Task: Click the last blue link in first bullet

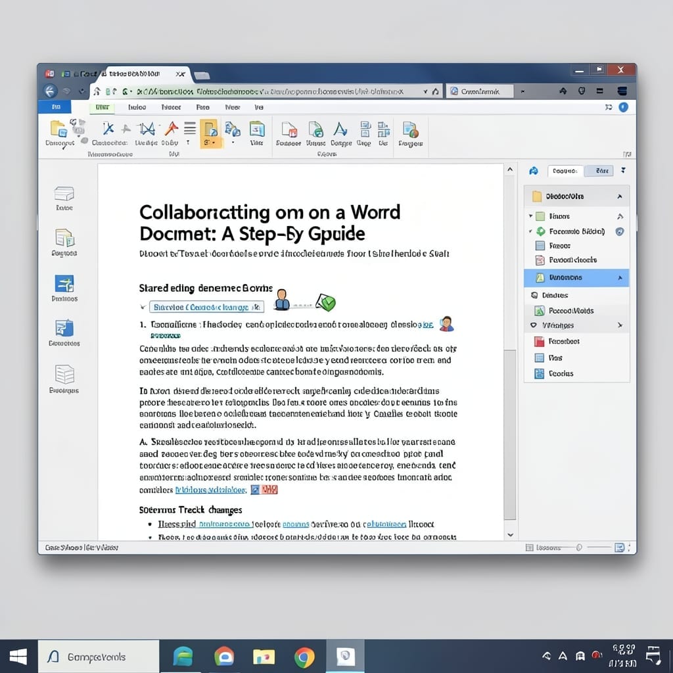Action: [385, 524]
